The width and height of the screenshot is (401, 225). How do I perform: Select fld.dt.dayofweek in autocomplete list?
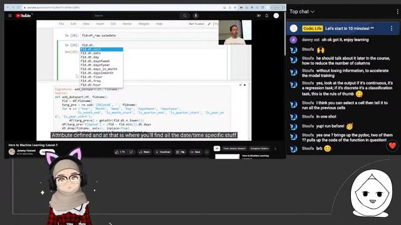[102, 61]
